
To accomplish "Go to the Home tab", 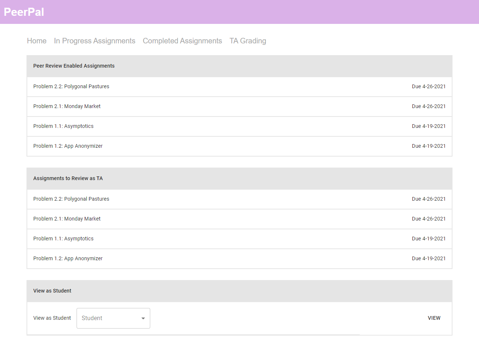I will (36, 41).
